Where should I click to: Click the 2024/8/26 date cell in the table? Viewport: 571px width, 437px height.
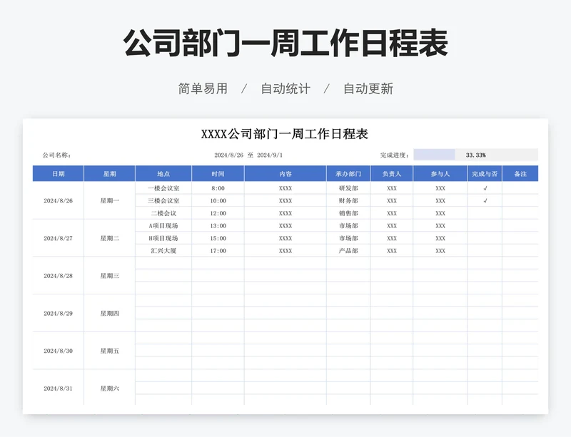tap(59, 200)
